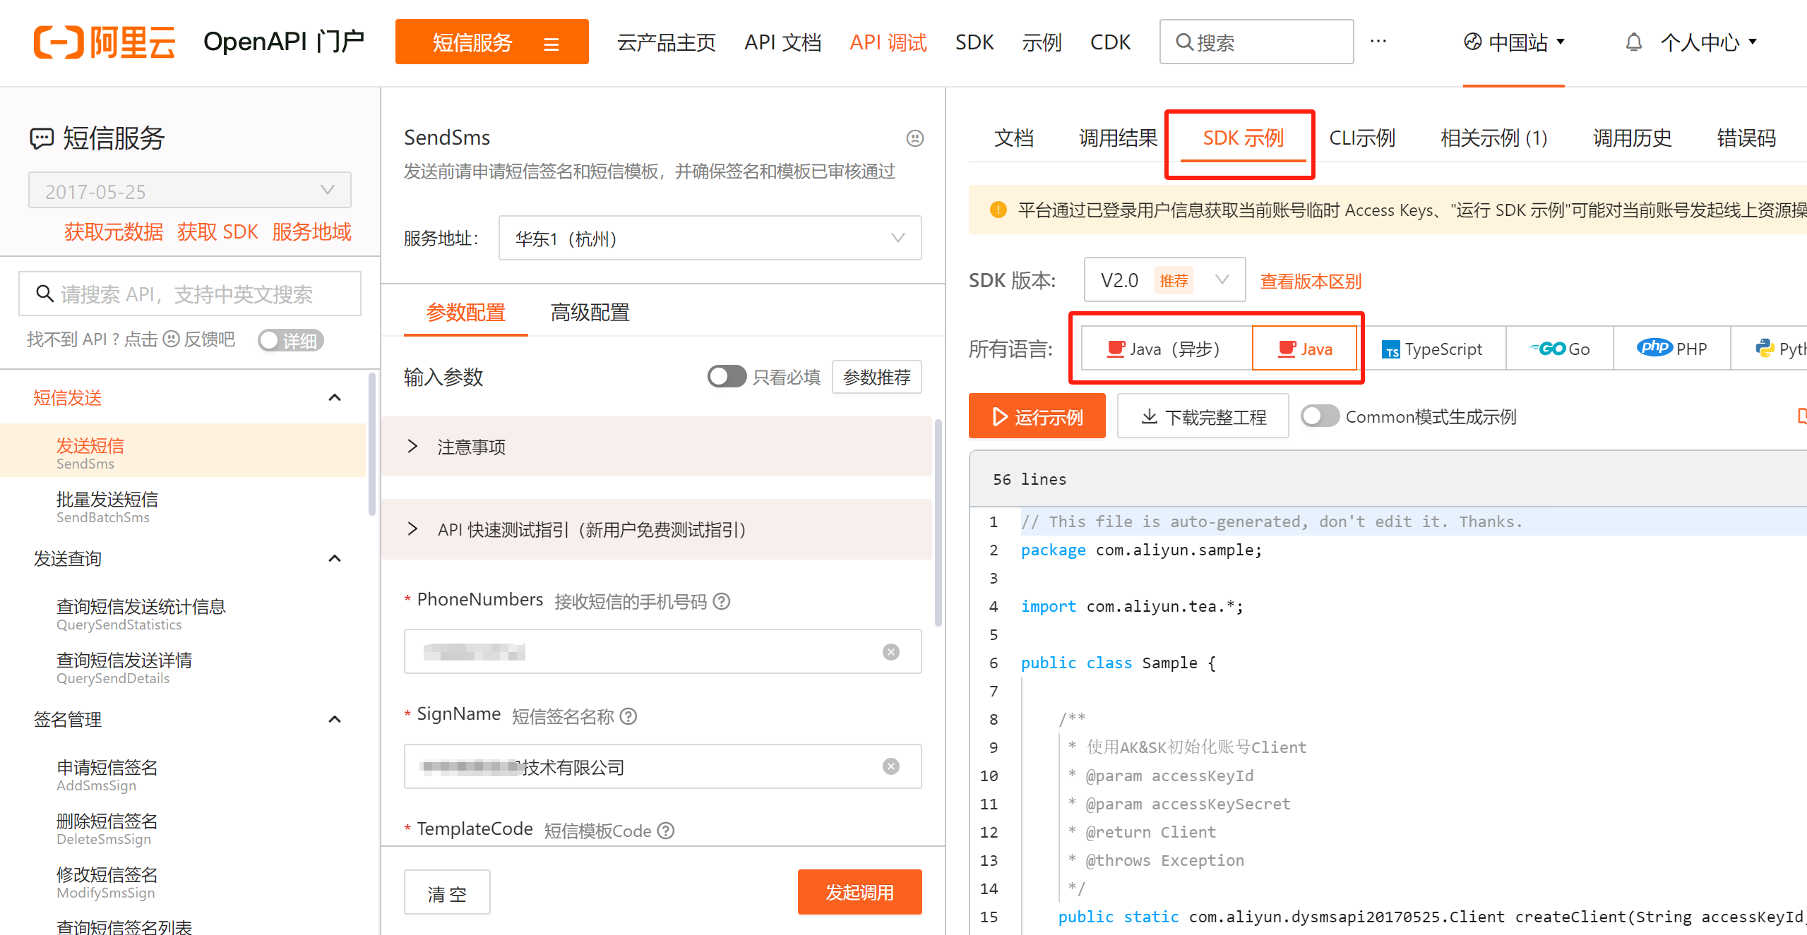
Task: Click the help icon beside SignName
Action: [x=628, y=716]
